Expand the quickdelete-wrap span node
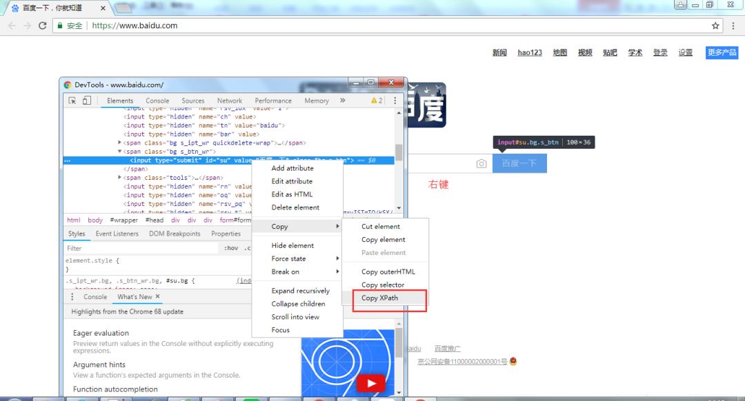 pos(121,143)
